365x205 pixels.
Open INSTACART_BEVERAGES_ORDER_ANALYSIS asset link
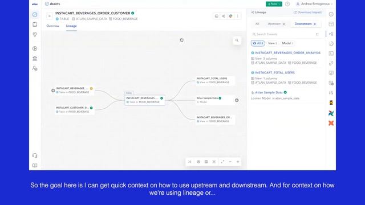(287, 53)
